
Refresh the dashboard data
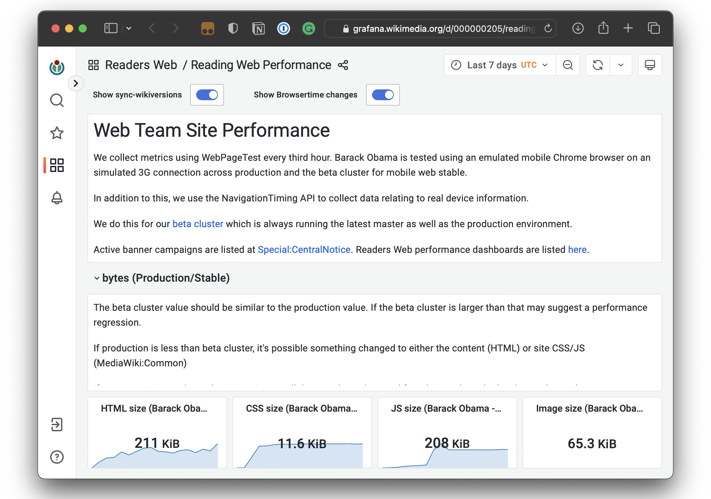pyautogui.click(x=598, y=65)
